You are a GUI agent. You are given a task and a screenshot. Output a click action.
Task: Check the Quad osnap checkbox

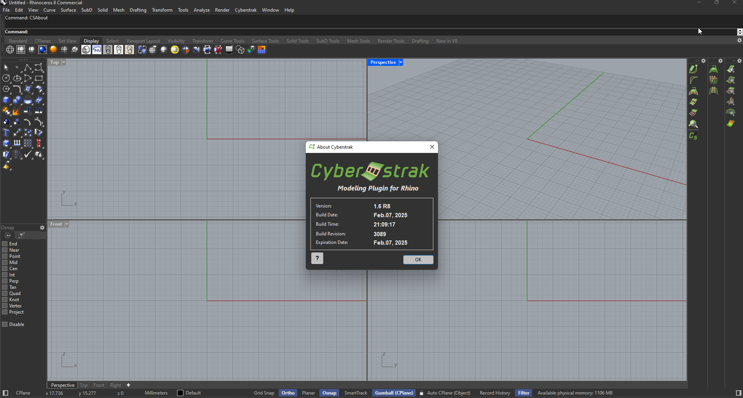(x=5, y=293)
